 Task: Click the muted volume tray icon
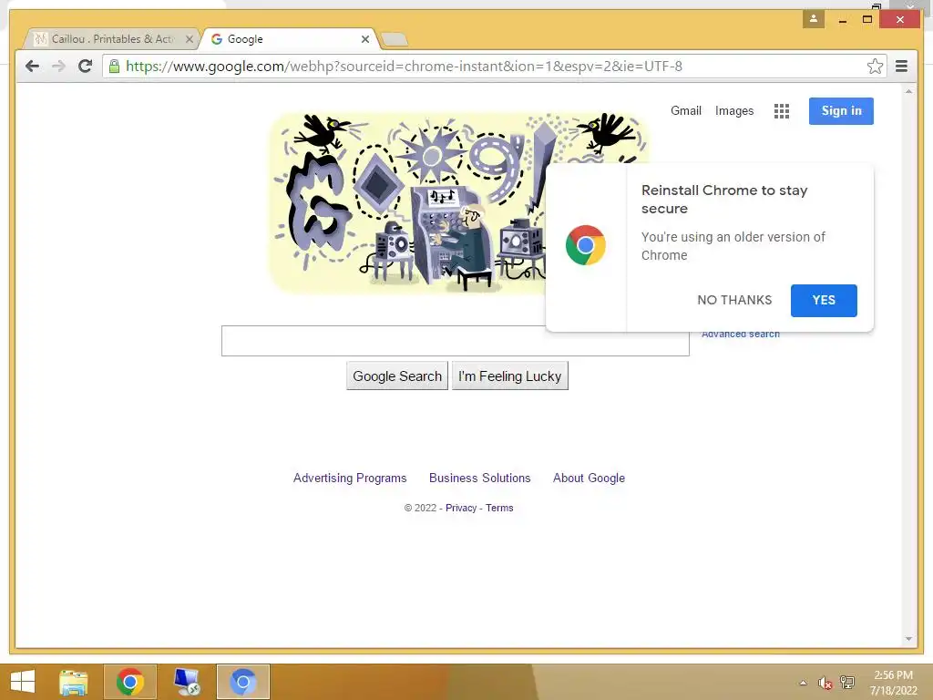tap(825, 683)
